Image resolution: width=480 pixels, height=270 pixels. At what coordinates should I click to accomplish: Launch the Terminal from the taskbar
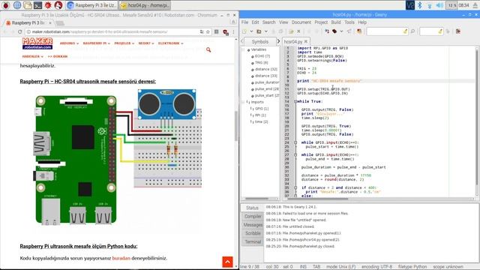point(38,5)
